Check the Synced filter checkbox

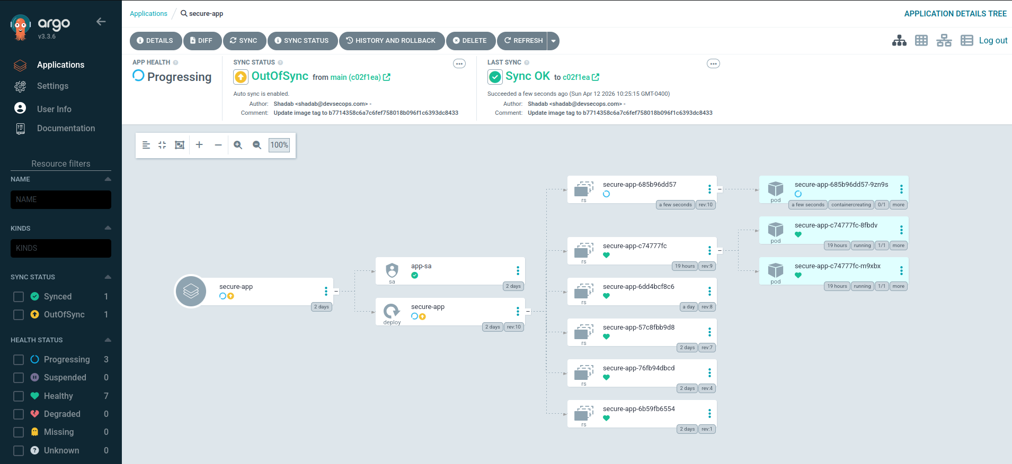click(x=19, y=297)
